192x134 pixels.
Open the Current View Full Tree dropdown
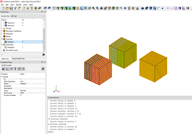[28, 16]
